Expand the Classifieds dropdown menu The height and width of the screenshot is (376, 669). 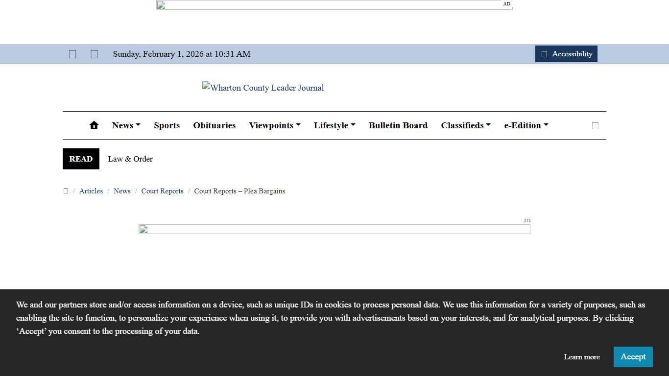[465, 125]
